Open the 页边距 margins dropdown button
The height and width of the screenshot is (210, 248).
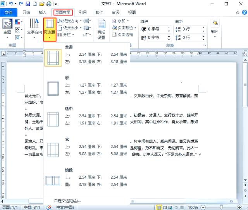tap(50, 30)
